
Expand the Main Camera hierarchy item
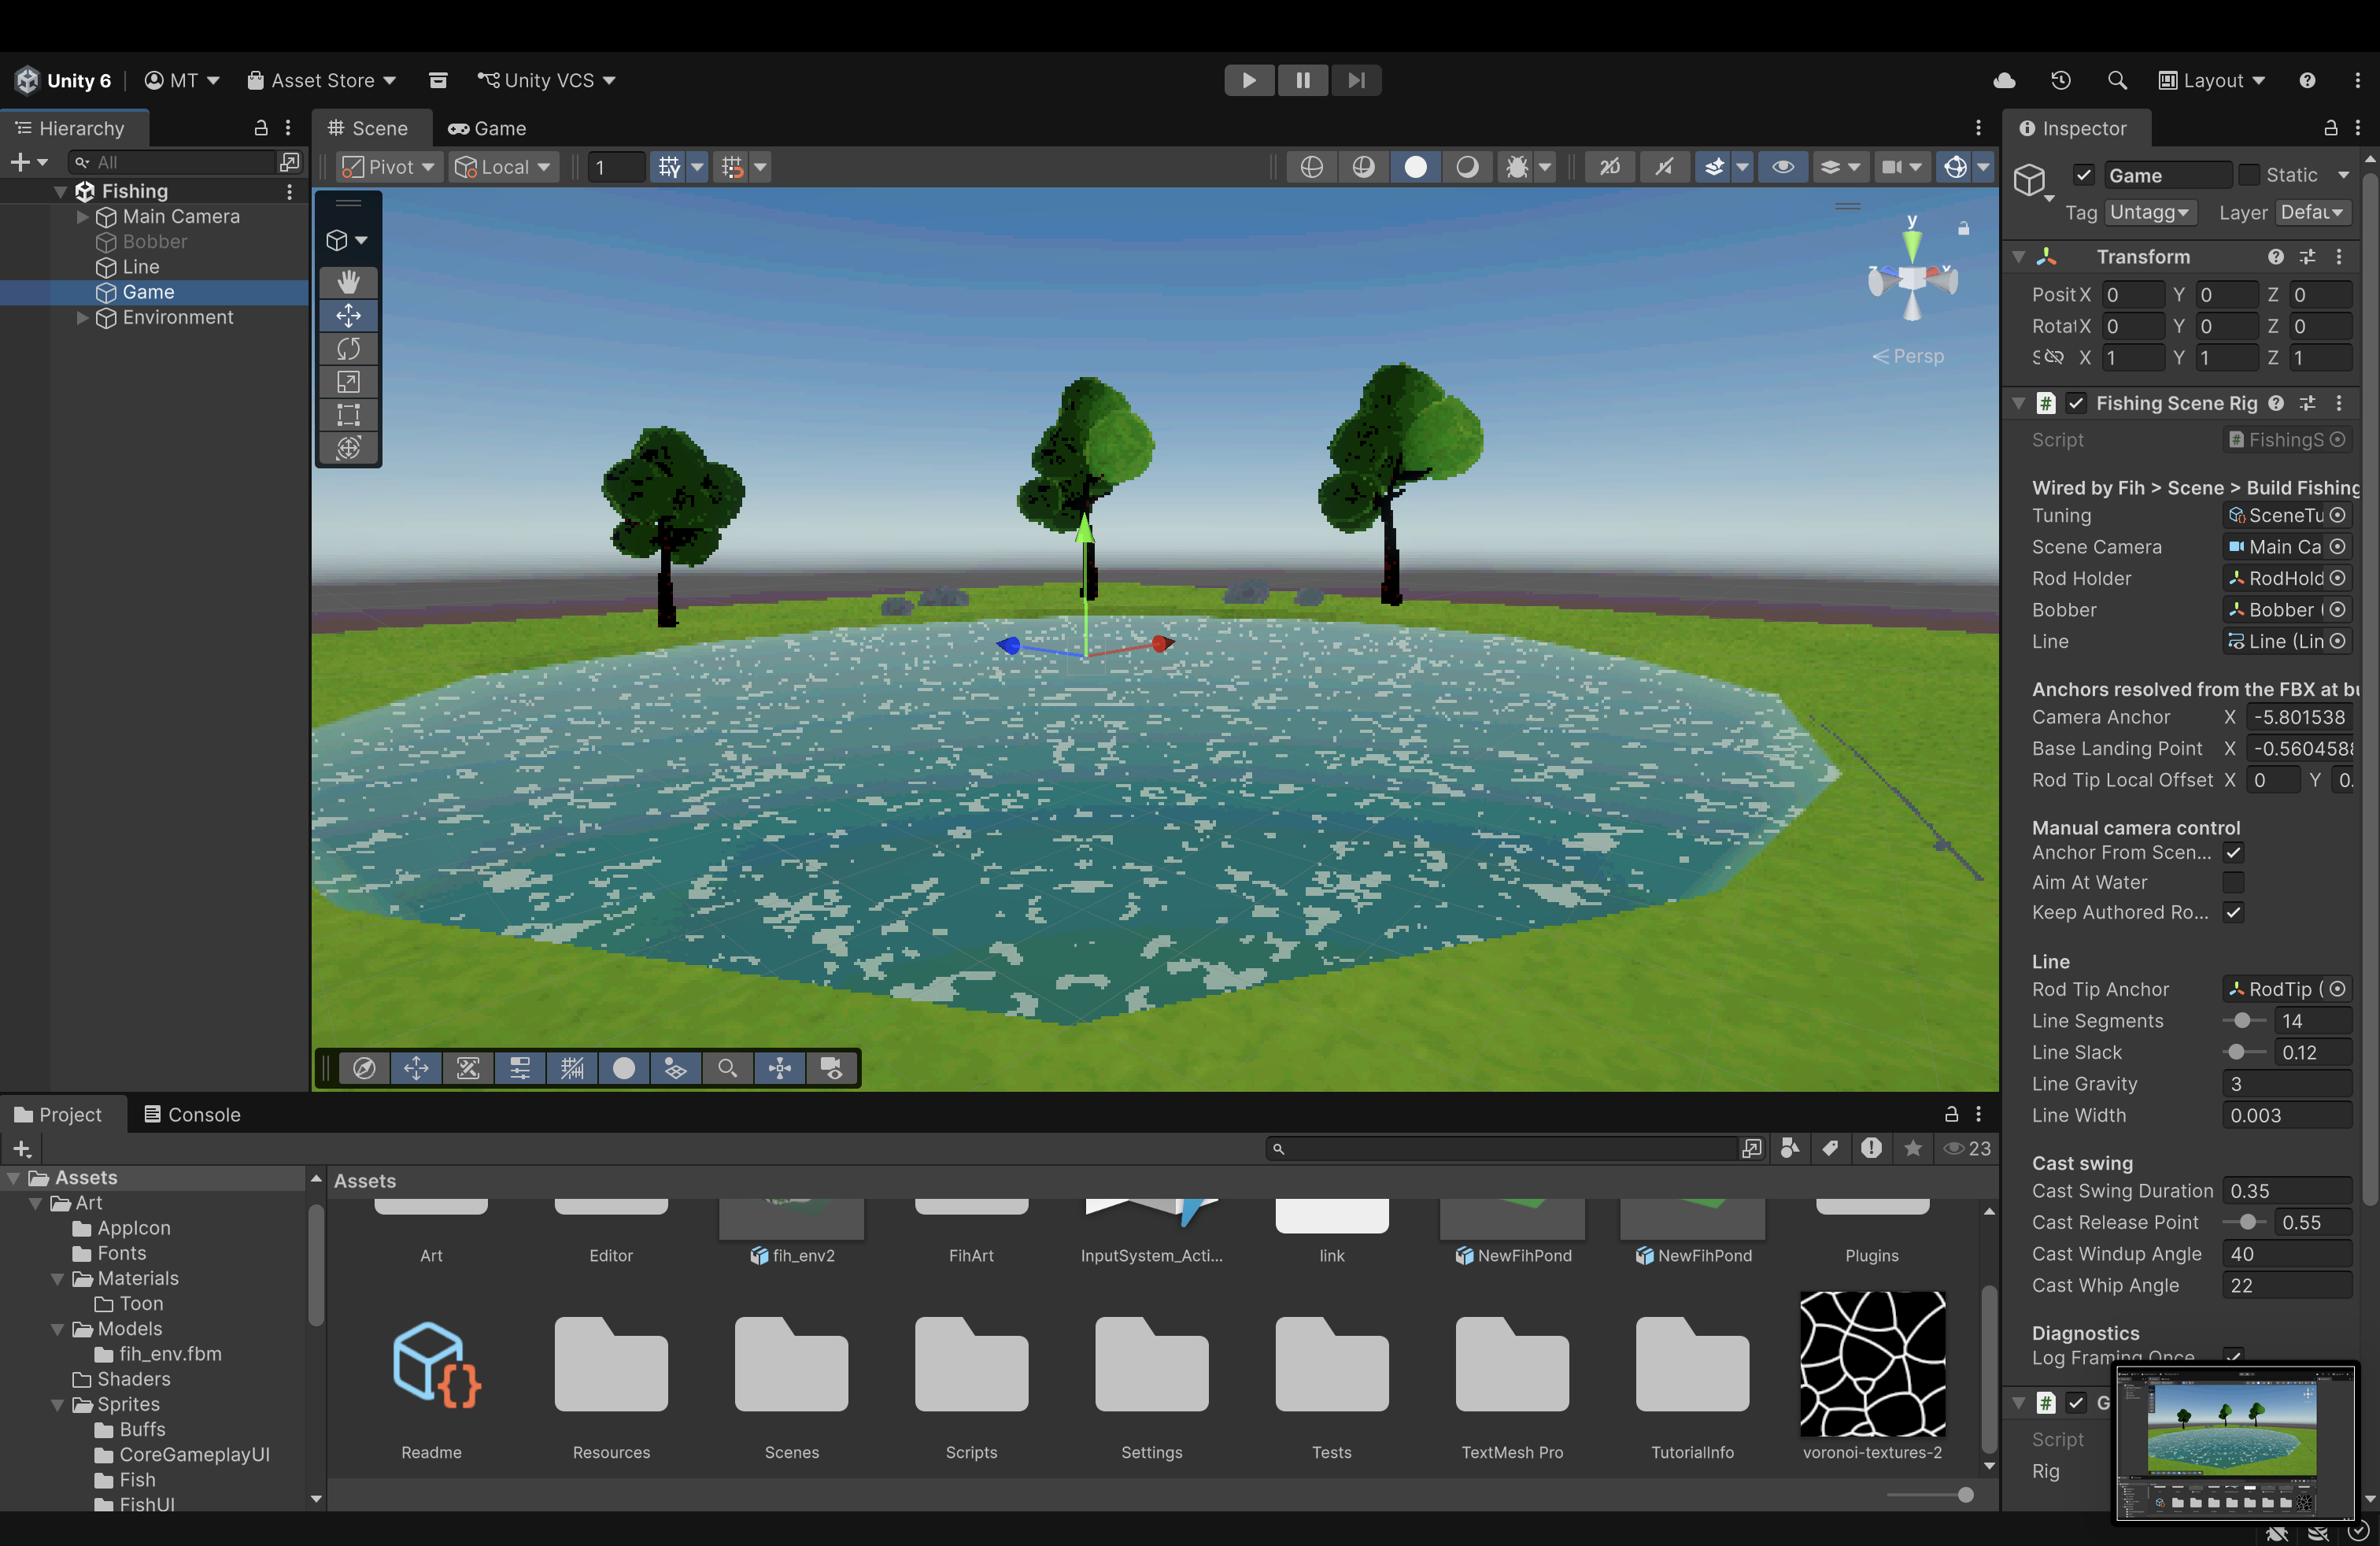click(83, 217)
